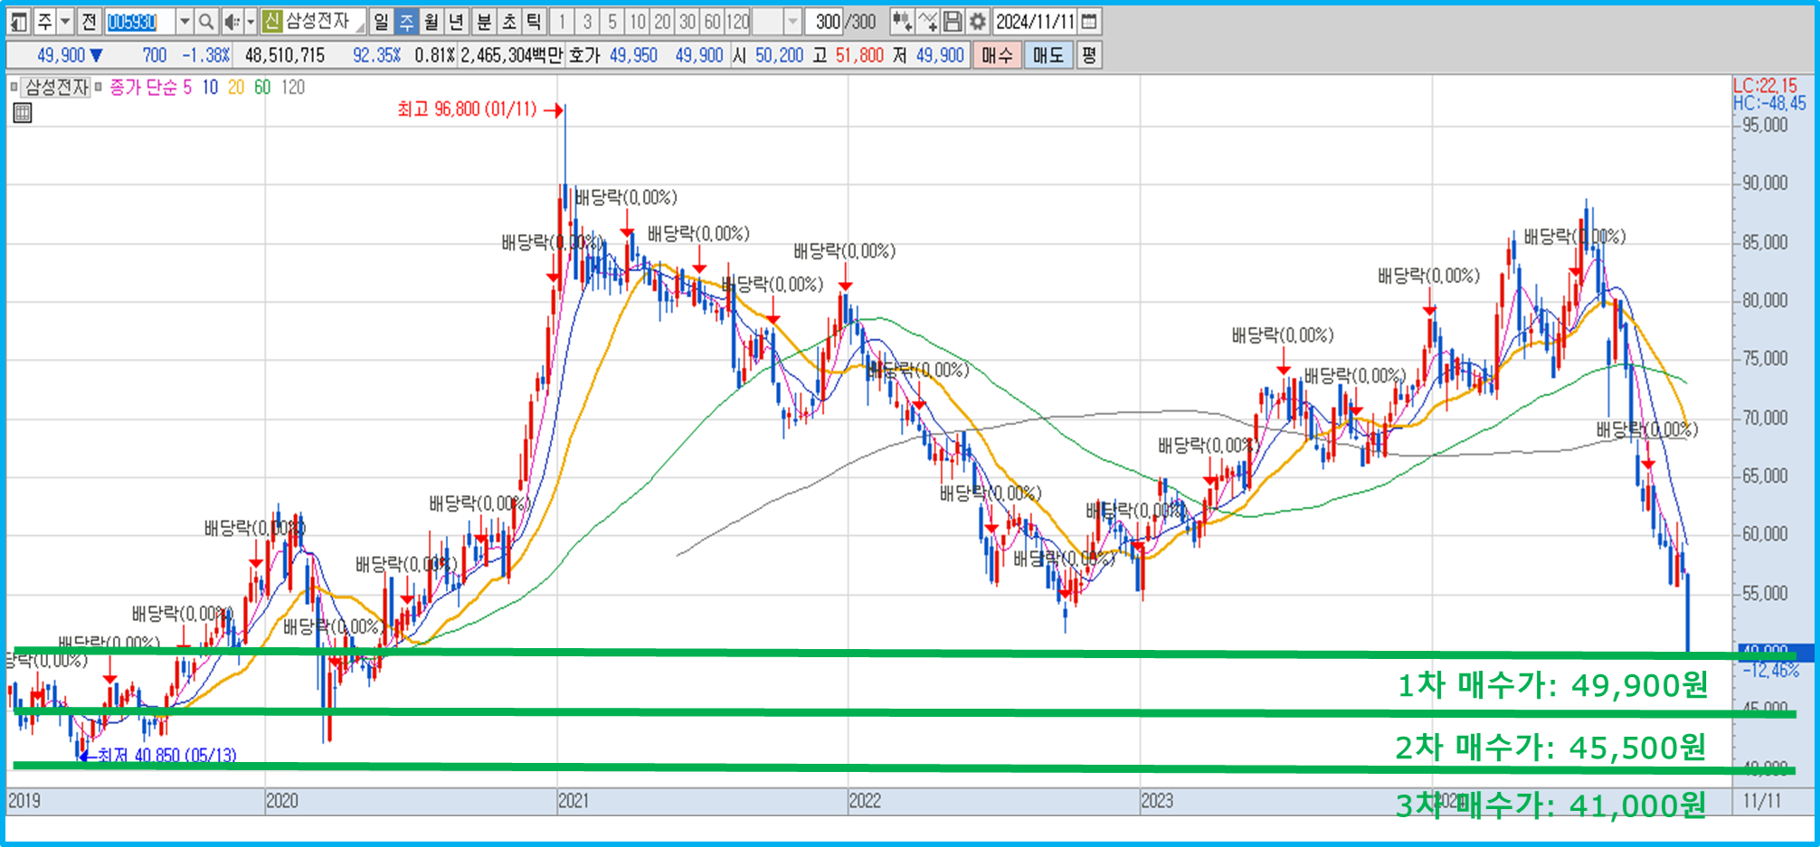Click the 삼성전자 chart legend label

pos(57,87)
